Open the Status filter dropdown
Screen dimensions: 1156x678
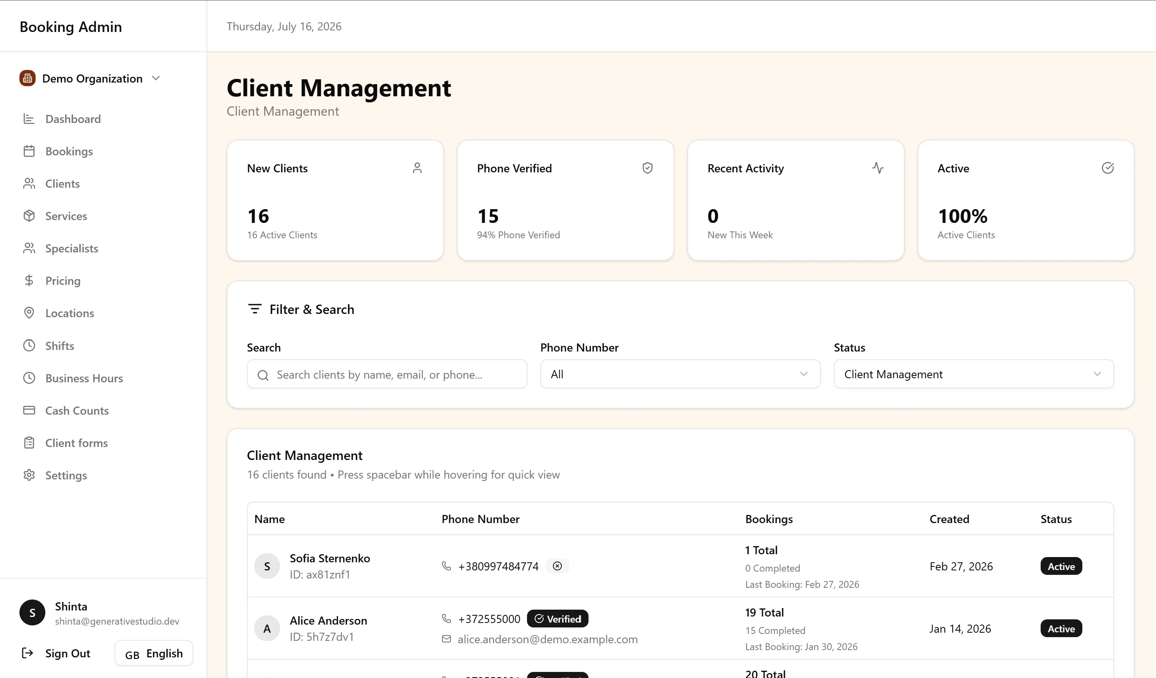point(974,374)
